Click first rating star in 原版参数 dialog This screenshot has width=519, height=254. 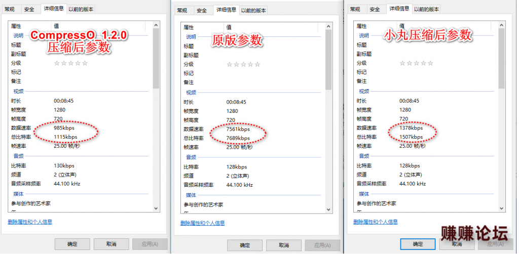[230, 64]
